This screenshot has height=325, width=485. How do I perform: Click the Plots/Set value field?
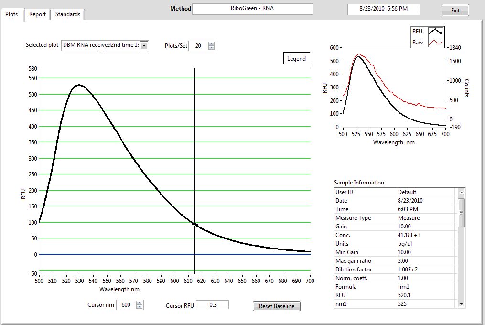[198, 46]
